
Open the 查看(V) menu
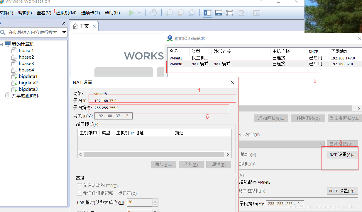[44, 13]
